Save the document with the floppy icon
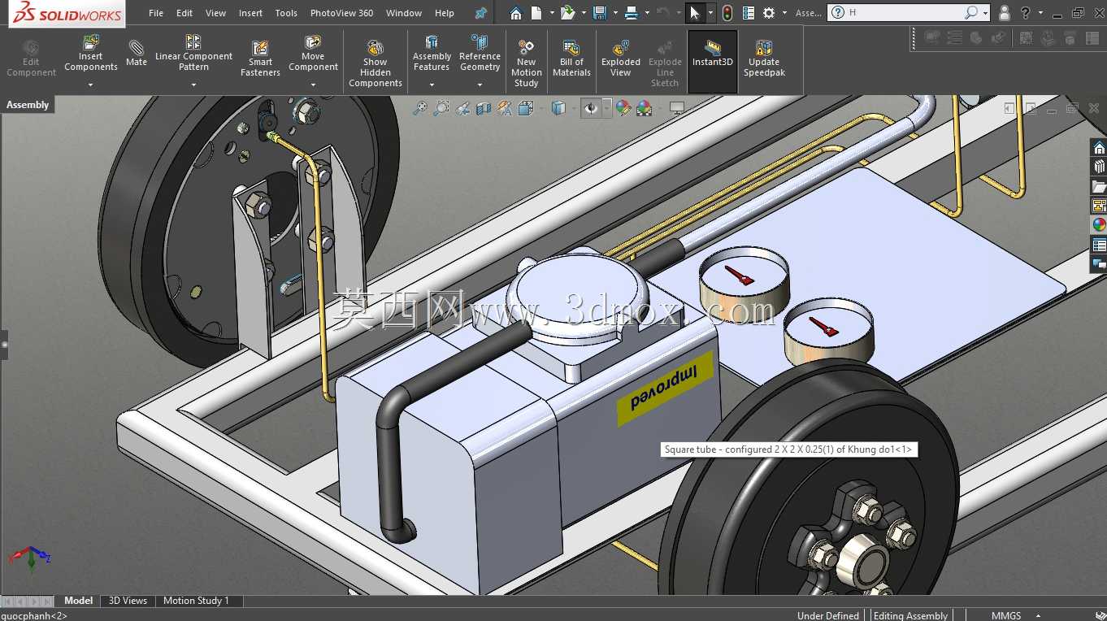The width and height of the screenshot is (1107, 621). pos(600,13)
